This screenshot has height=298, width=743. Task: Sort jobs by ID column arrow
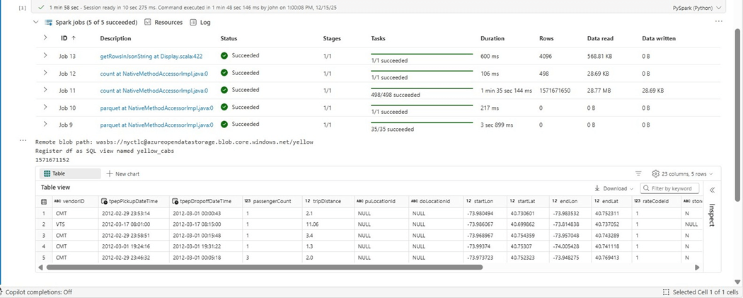[74, 38]
